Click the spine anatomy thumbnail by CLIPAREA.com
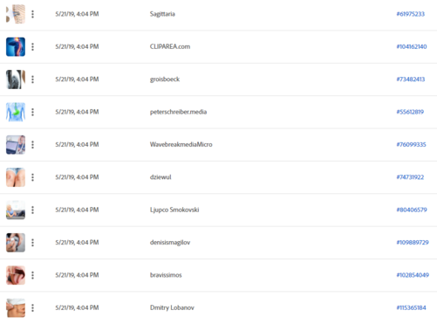 [16, 46]
